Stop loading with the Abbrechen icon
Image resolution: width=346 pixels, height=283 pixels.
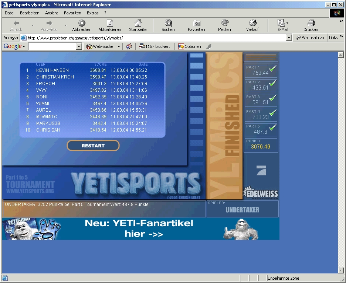82,23
